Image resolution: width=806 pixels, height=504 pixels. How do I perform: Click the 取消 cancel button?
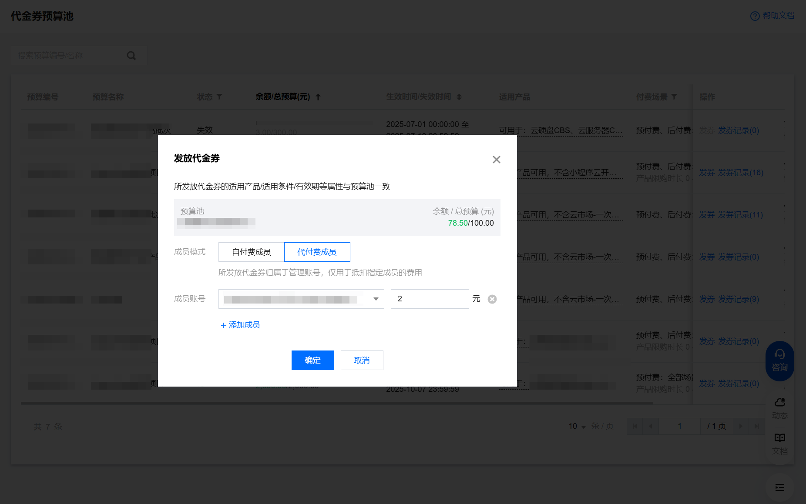pos(362,360)
